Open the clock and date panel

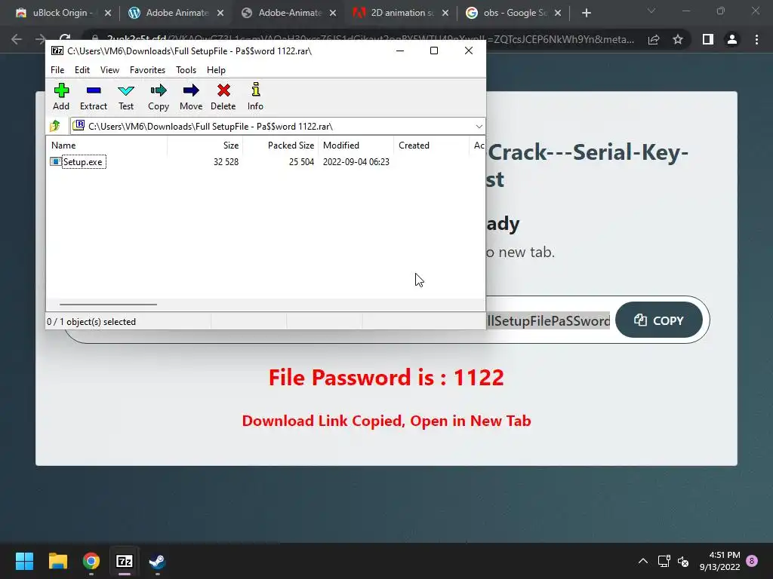tap(719, 561)
